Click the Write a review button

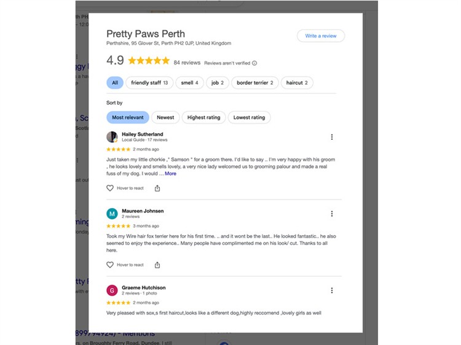point(321,36)
